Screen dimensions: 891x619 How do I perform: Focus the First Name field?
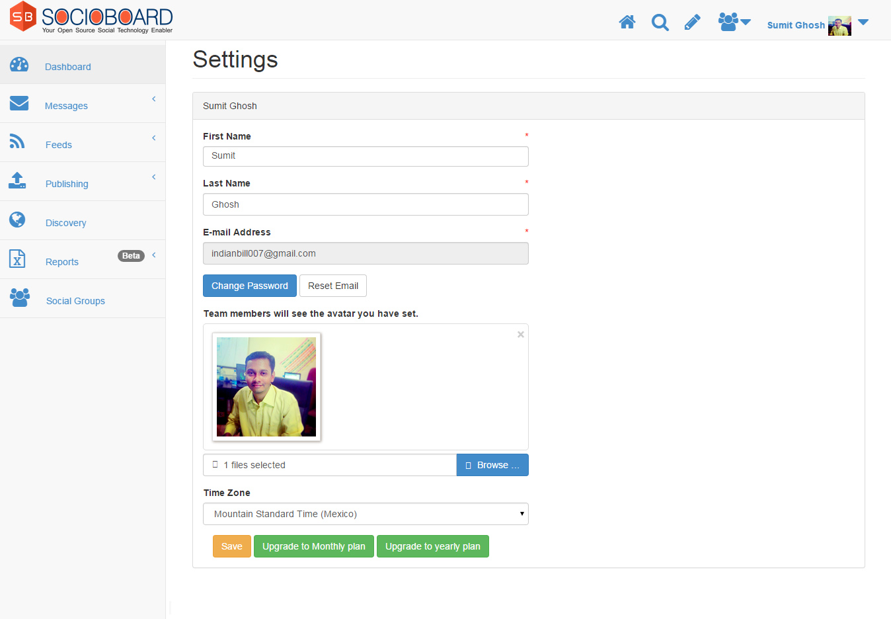(x=366, y=156)
